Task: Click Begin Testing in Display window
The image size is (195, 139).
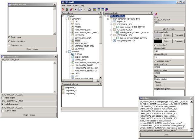Action: (x=32, y=49)
